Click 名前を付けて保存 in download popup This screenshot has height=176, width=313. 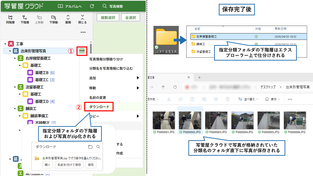tap(69, 165)
